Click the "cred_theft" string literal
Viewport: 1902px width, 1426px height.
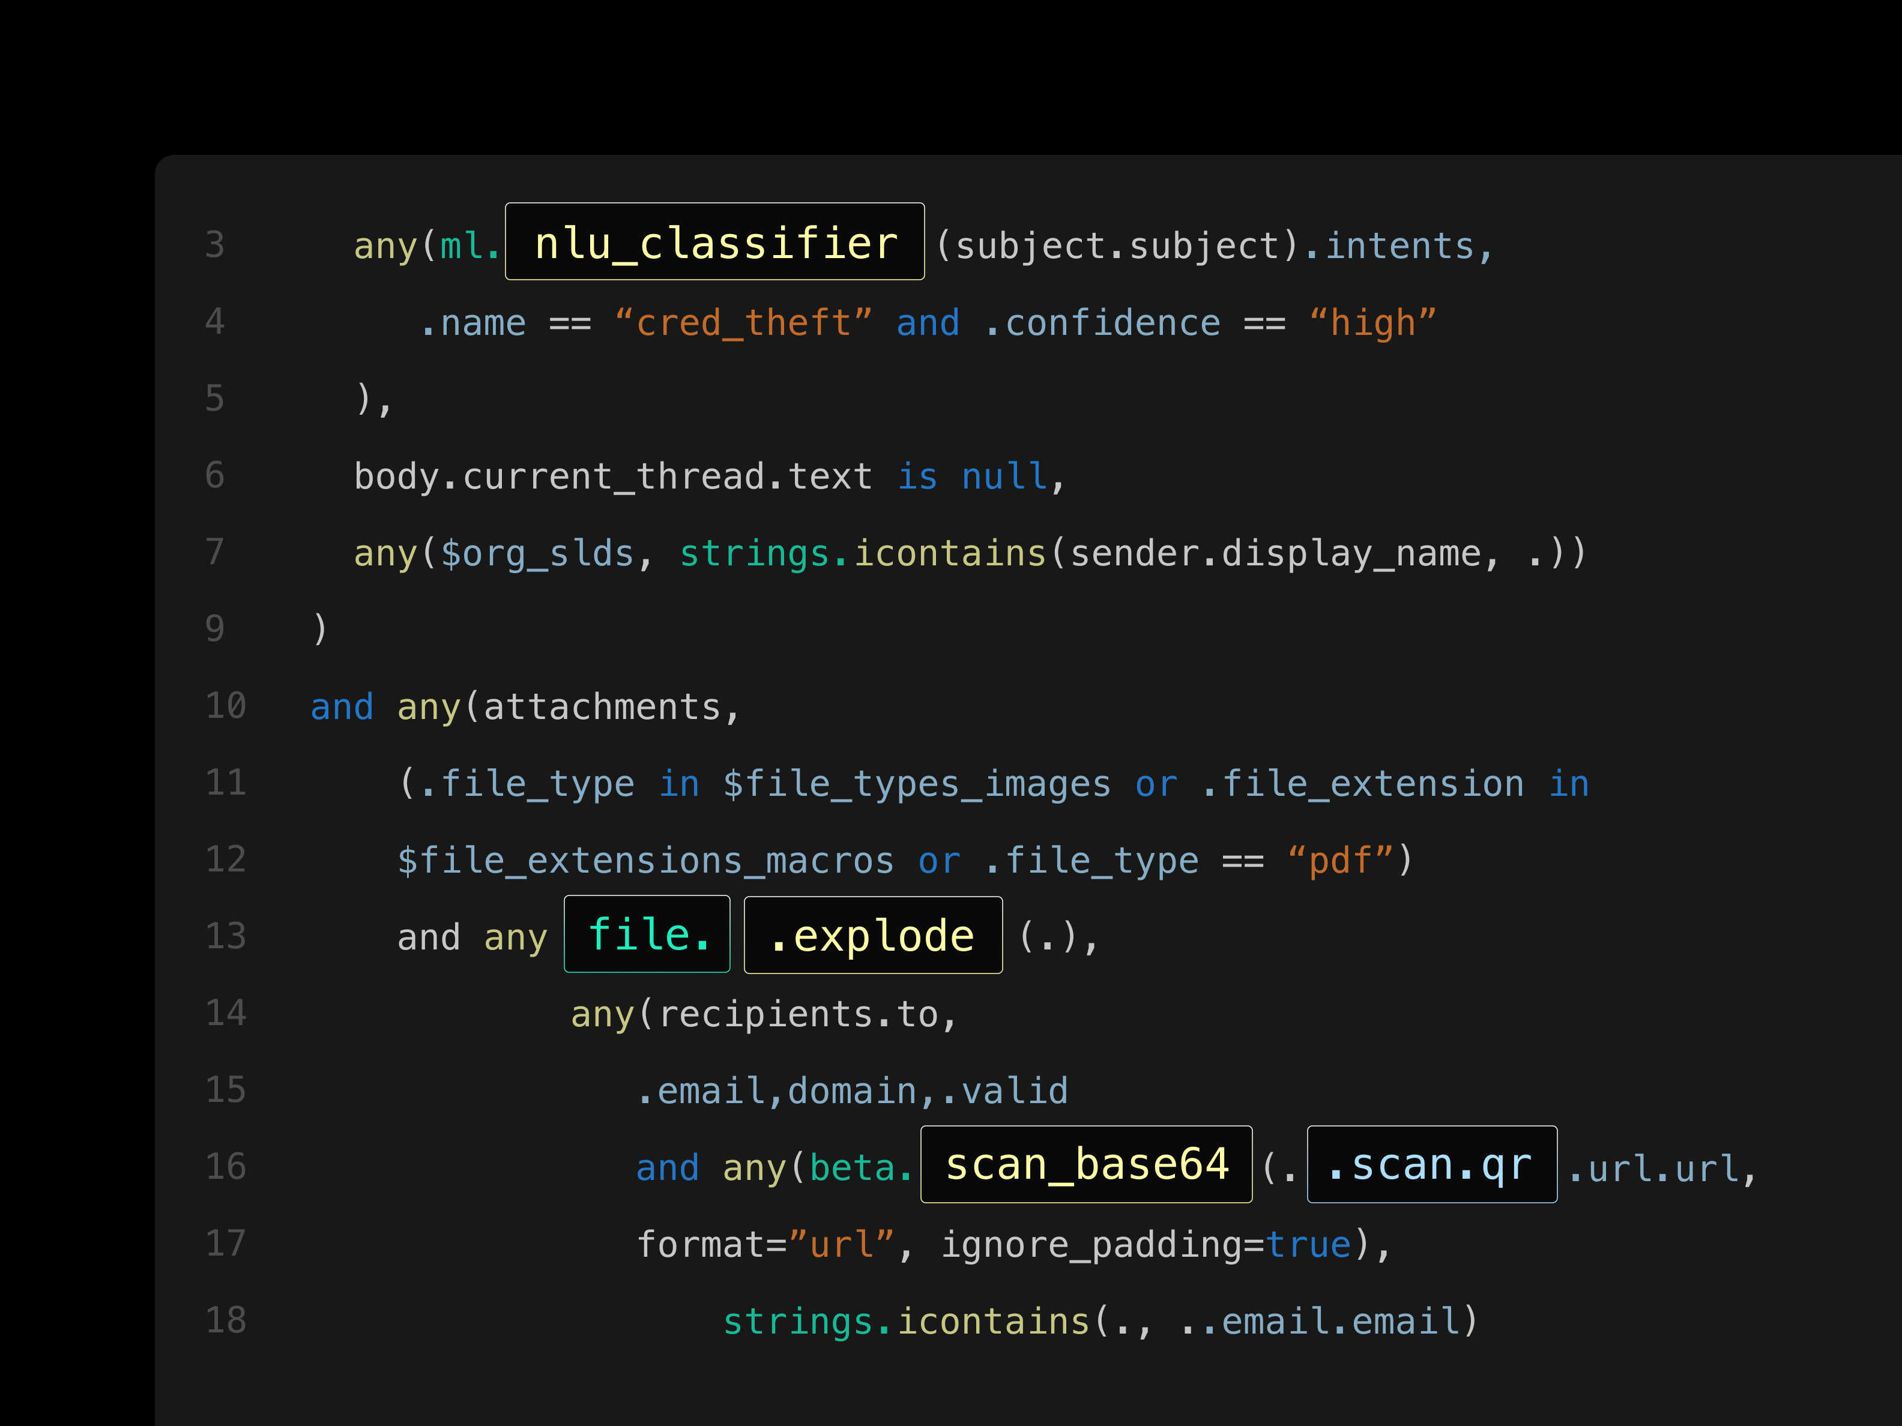pos(743,323)
